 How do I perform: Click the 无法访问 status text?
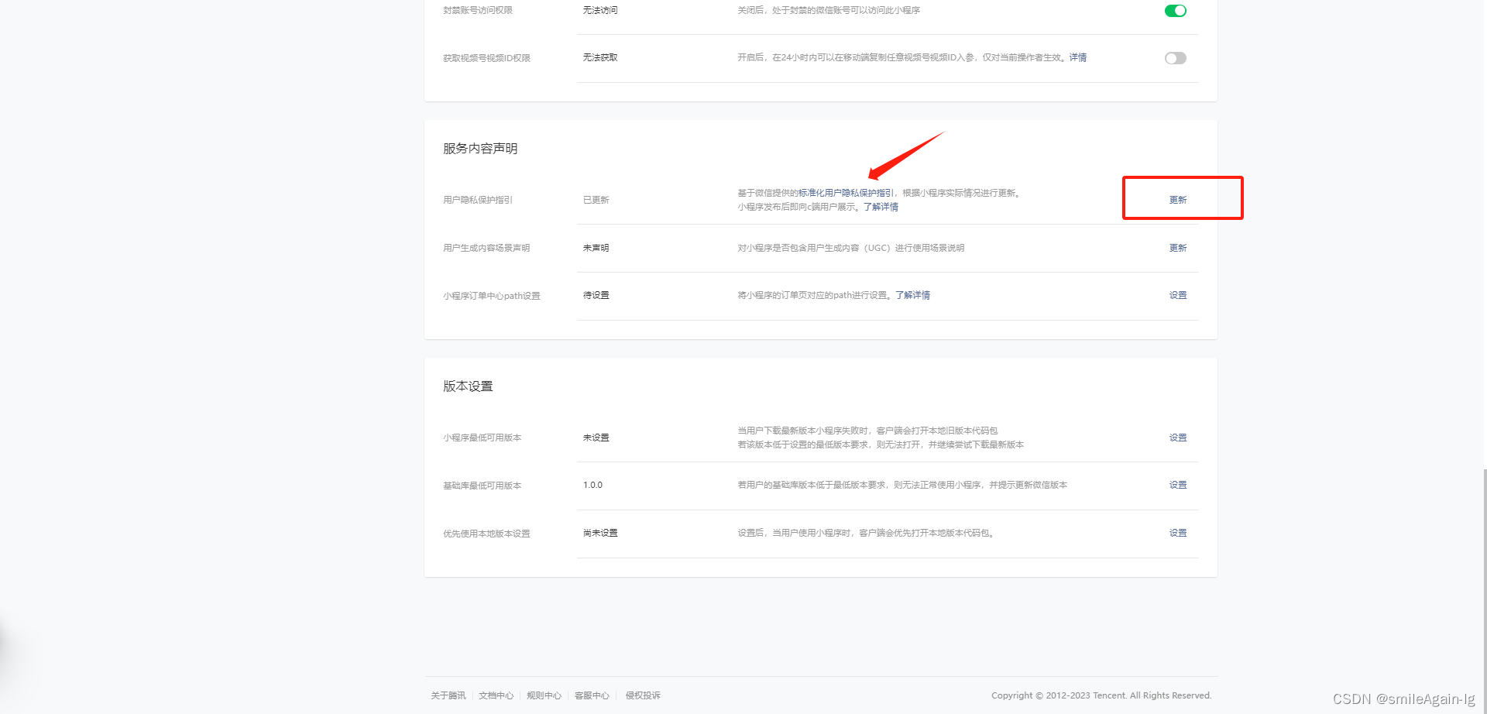coord(600,10)
